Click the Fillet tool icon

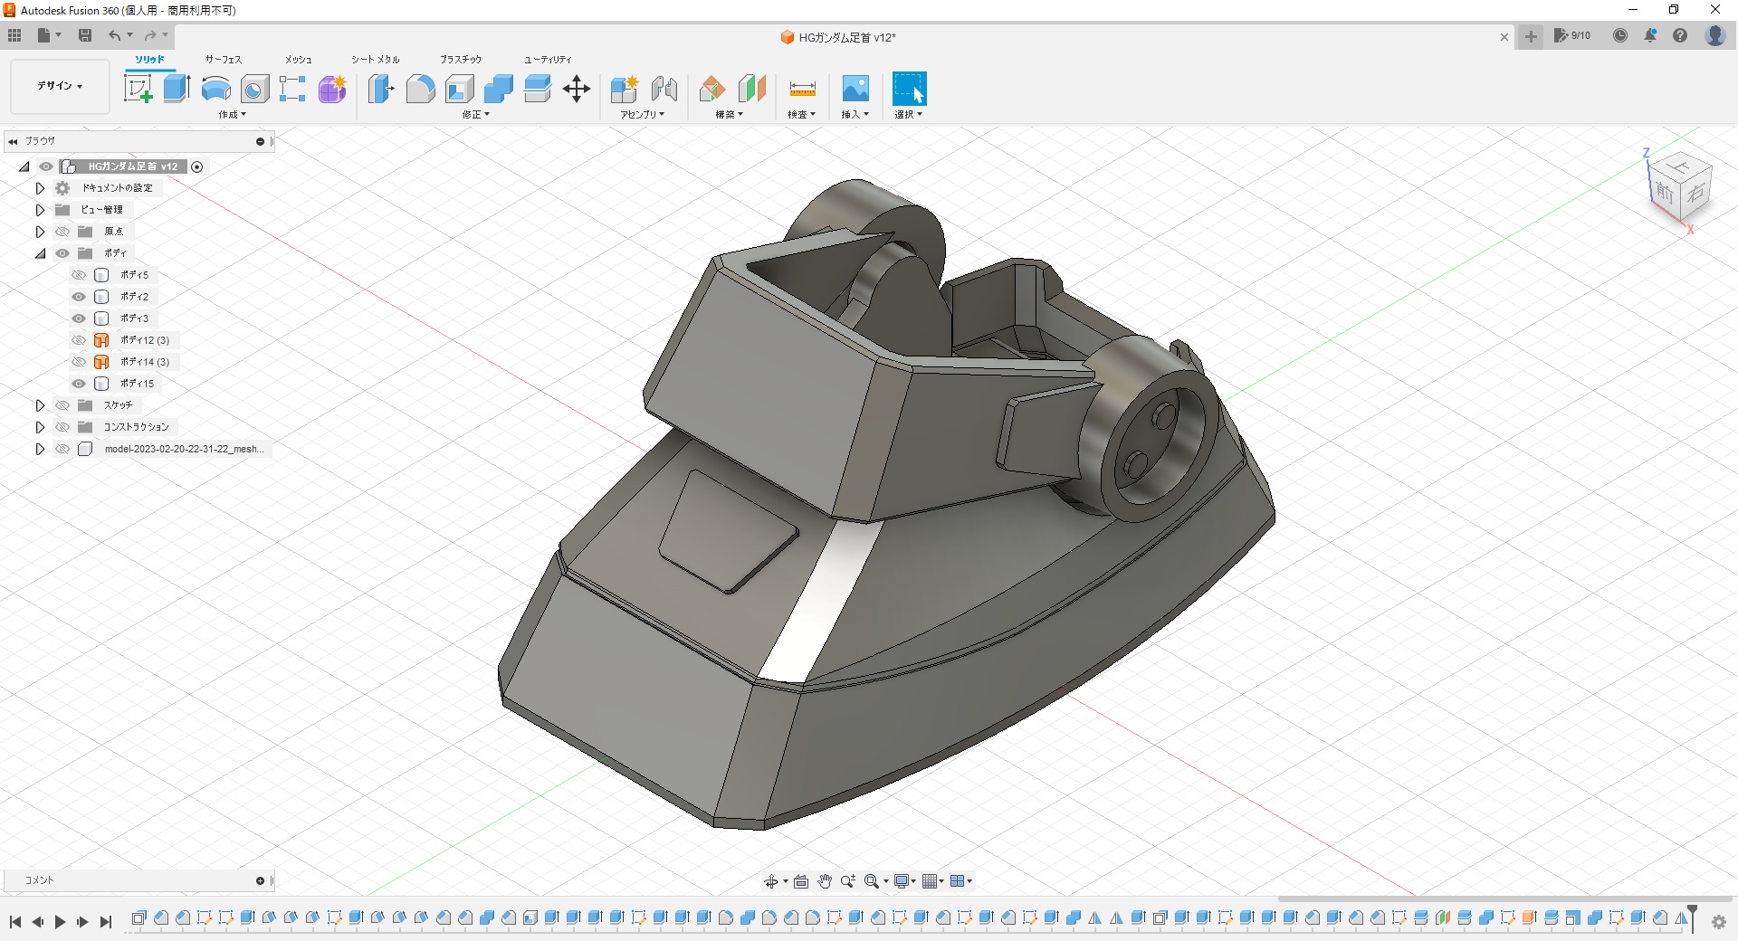(x=420, y=89)
